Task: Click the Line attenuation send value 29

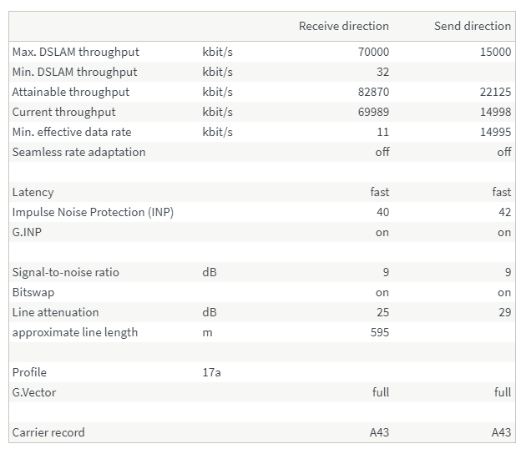Action: pos(503,312)
